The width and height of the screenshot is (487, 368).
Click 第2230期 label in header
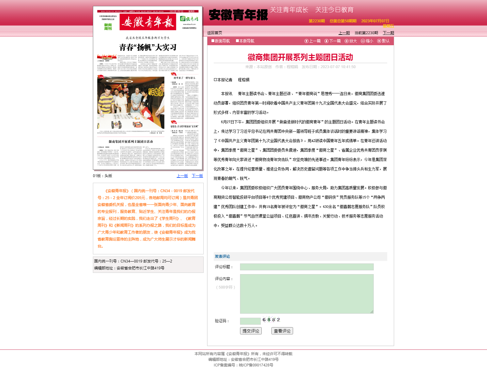click(317, 21)
